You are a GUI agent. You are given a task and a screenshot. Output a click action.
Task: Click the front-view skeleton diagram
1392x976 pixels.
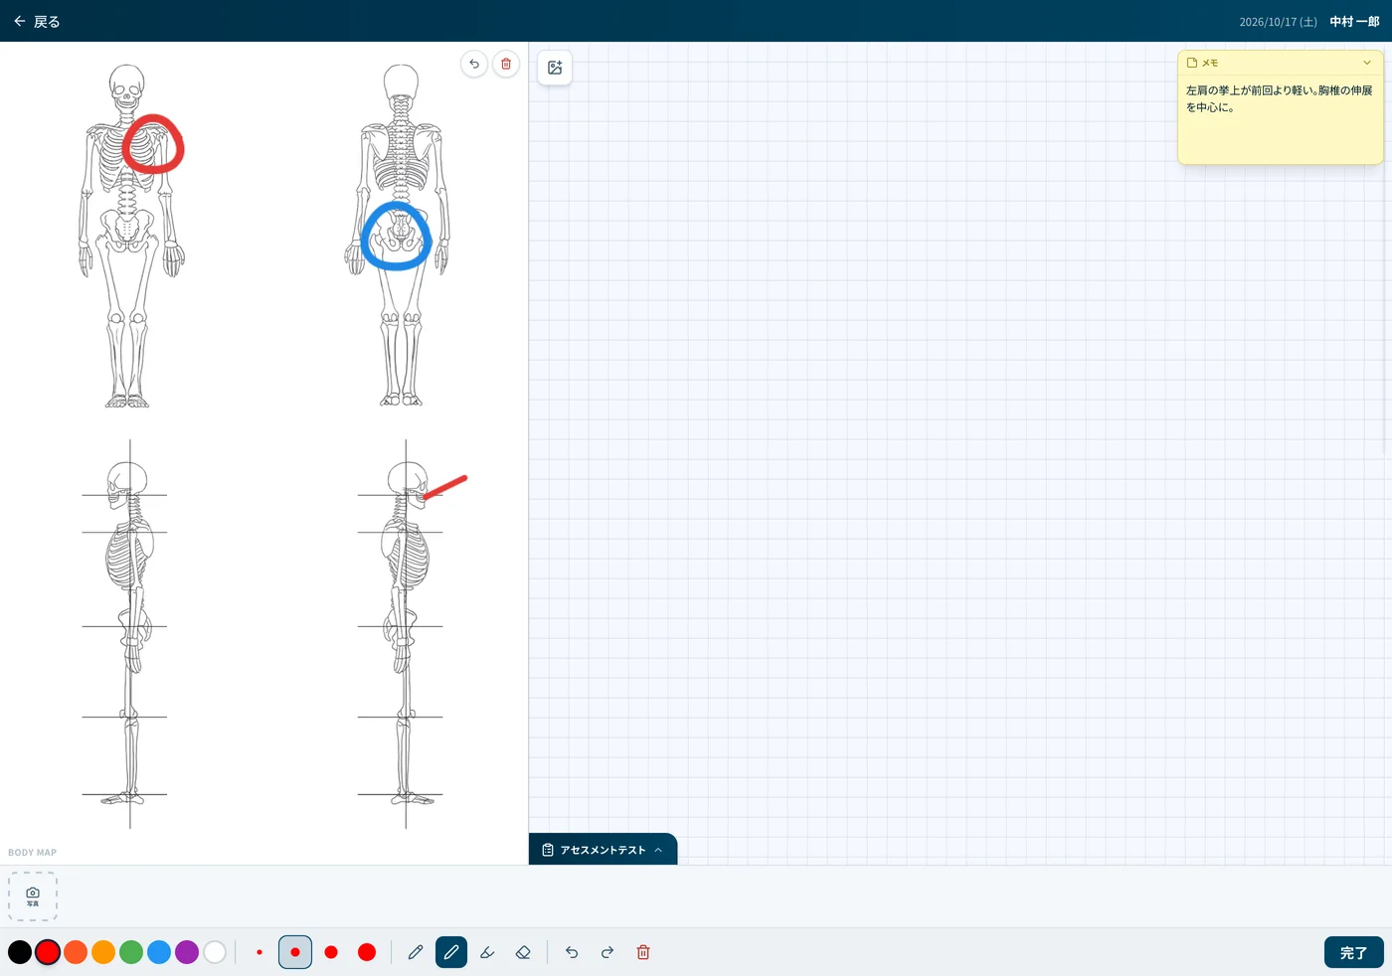click(x=129, y=237)
